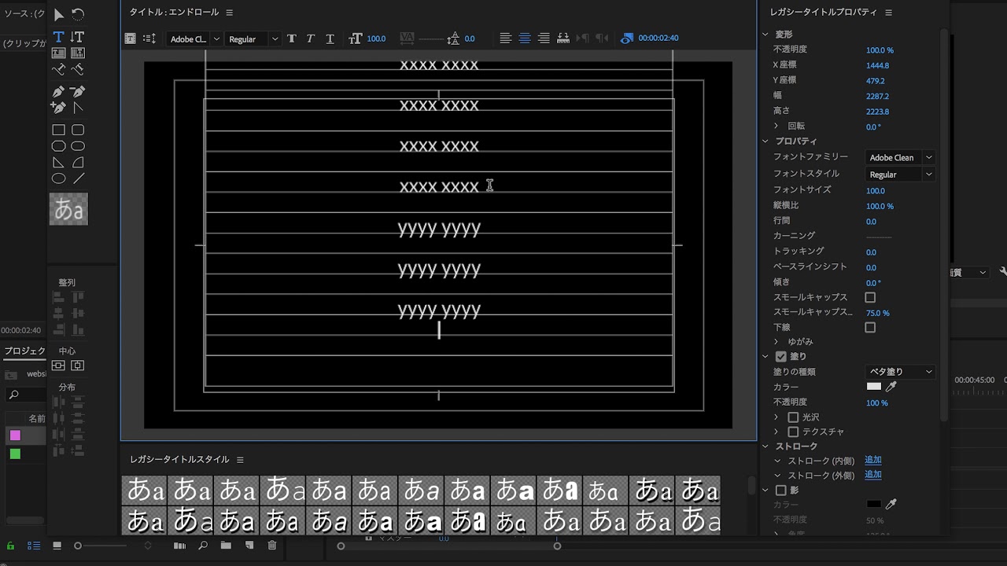Select the Add Anchor Point tool
The width and height of the screenshot is (1007, 566).
[58, 108]
